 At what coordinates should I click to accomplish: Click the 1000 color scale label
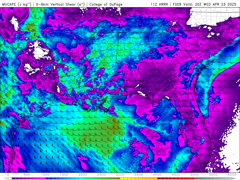[46, 175]
